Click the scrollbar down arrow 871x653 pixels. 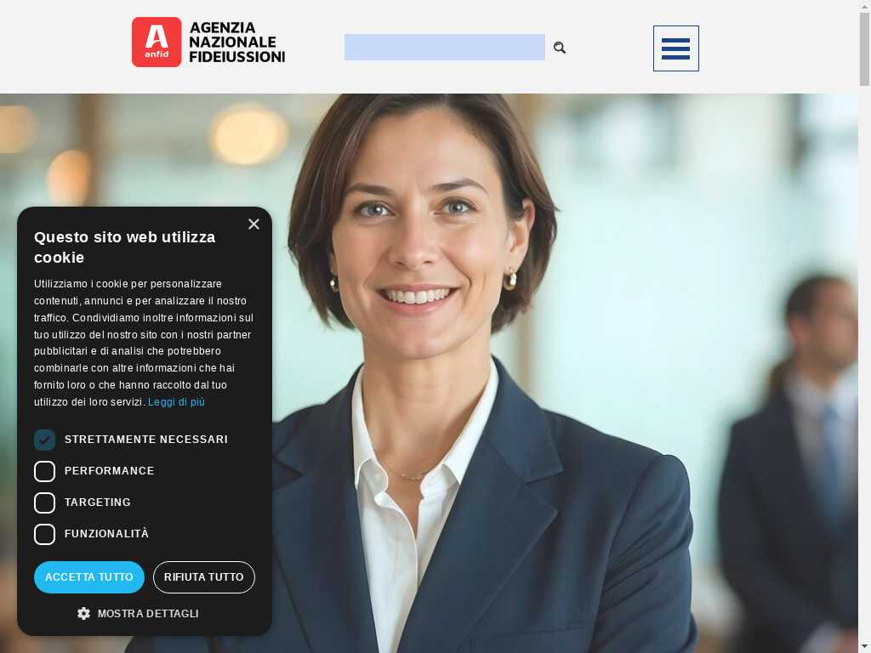click(x=864, y=647)
